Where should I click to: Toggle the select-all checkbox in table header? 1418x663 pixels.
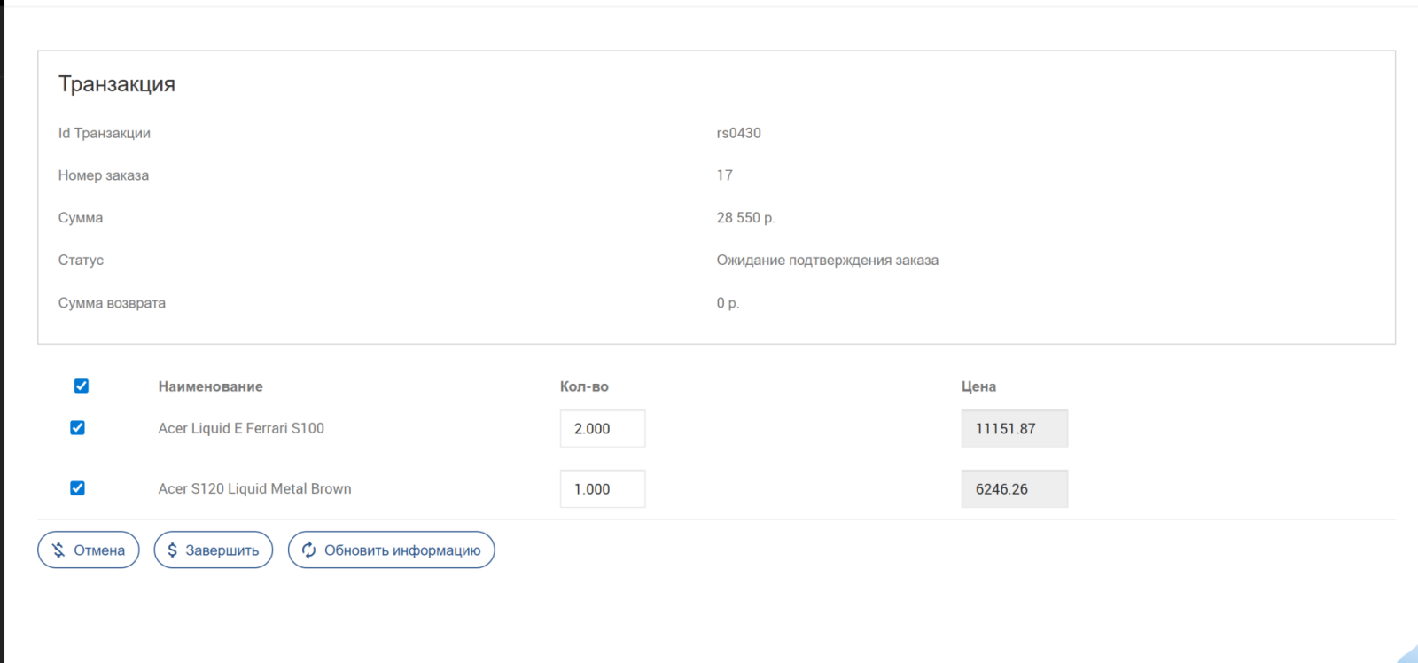pos(82,386)
